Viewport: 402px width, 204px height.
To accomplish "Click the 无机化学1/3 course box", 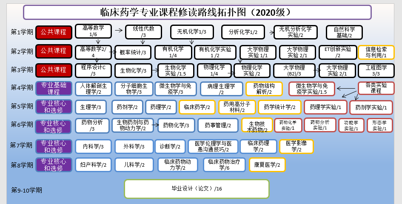I will tap(191, 32).
